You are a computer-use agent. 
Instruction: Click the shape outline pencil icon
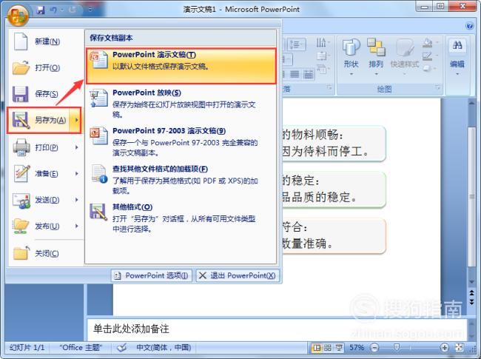(428, 56)
